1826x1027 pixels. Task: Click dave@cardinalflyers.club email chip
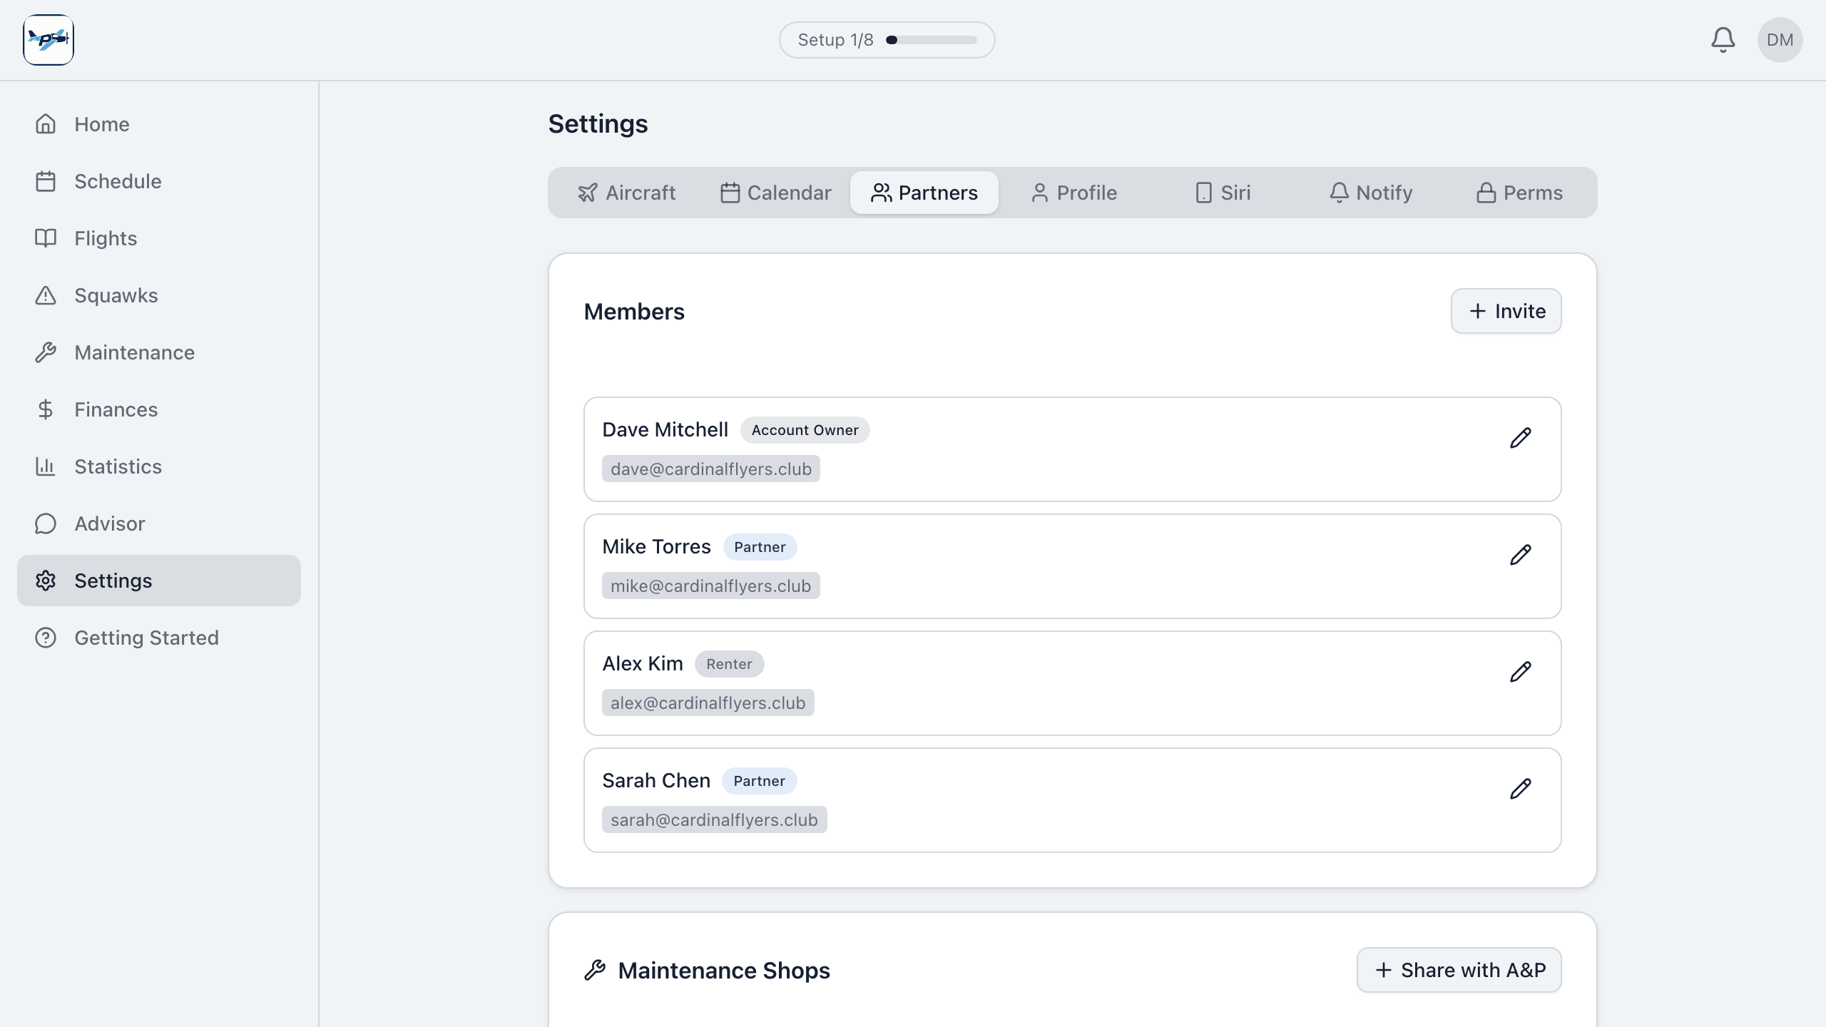tap(710, 469)
